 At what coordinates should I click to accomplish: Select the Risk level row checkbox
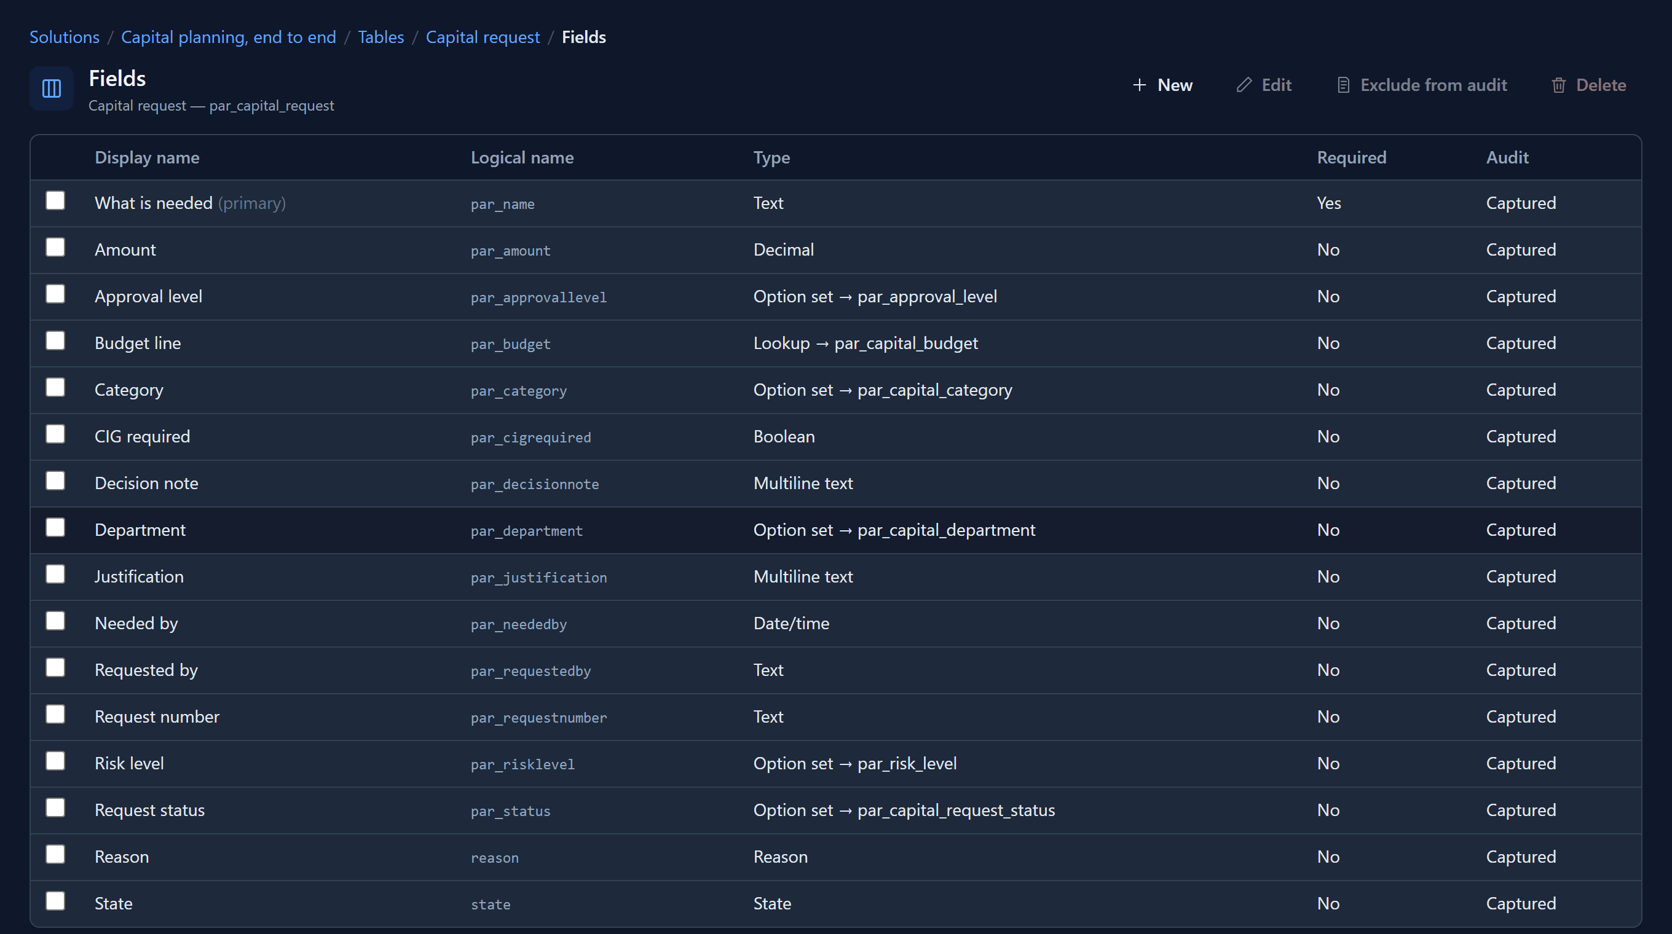(x=55, y=761)
